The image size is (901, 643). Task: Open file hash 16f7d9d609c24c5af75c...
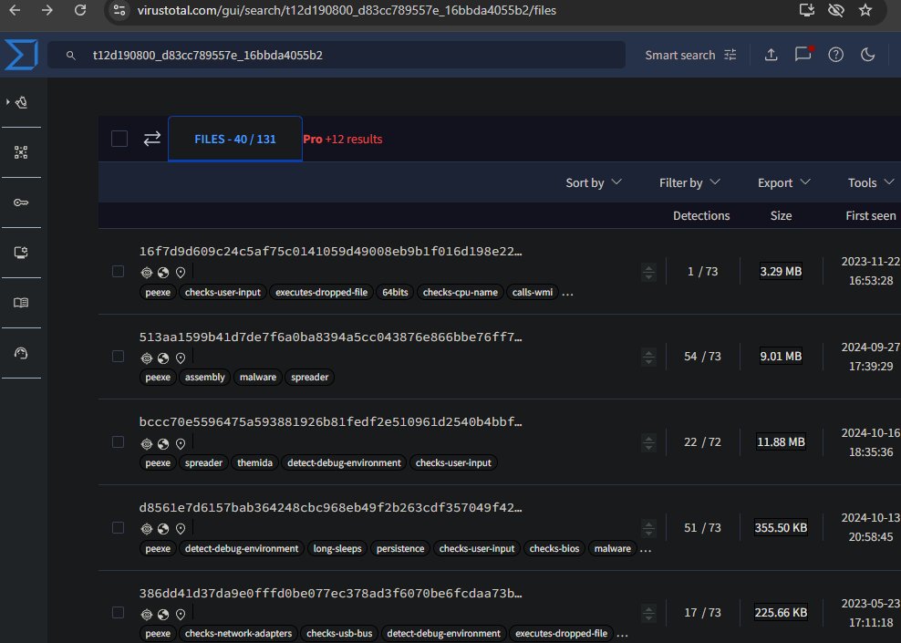330,251
